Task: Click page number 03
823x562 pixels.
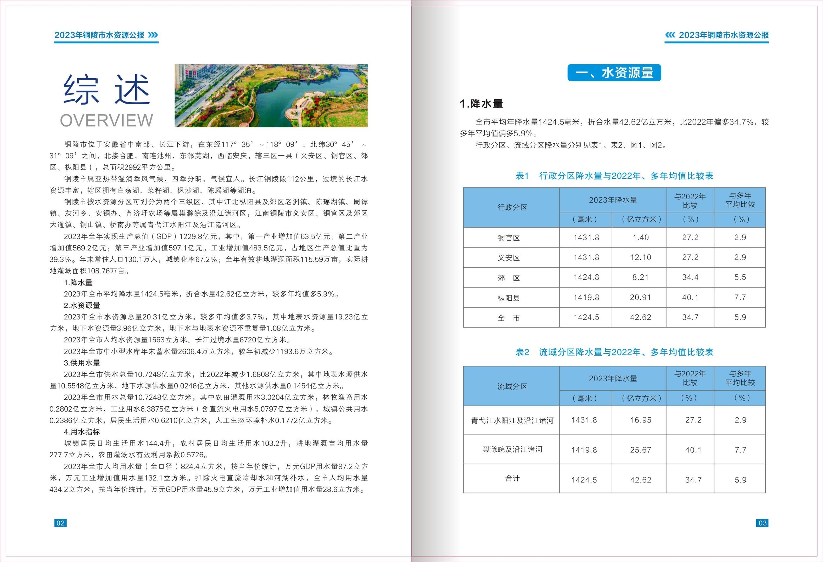Action: [x=763, y=523]
